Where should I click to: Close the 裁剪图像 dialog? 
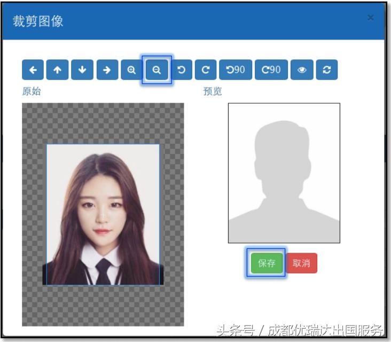pos(371,18)
